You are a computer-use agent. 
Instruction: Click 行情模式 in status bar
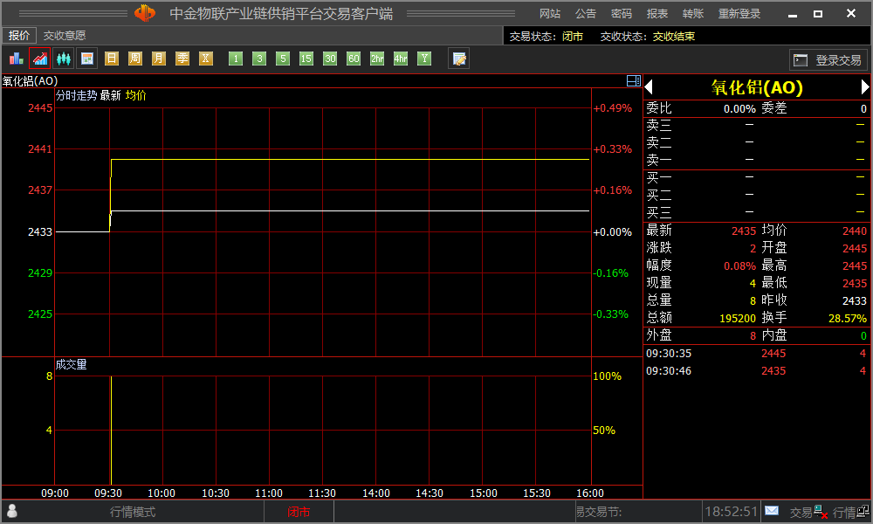(133, 512)
